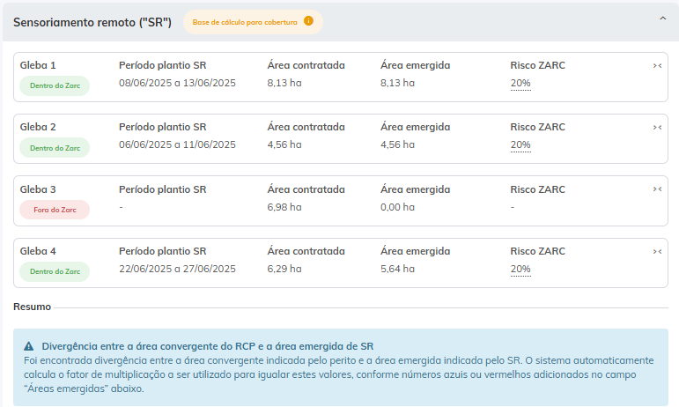Click the warning triangle icon in alert
Image resolution: width=679 pixels, height=407 pixels.
click(x=29, y=346)
